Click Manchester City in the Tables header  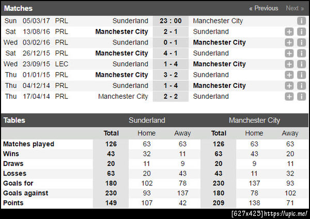coord(254,120)
